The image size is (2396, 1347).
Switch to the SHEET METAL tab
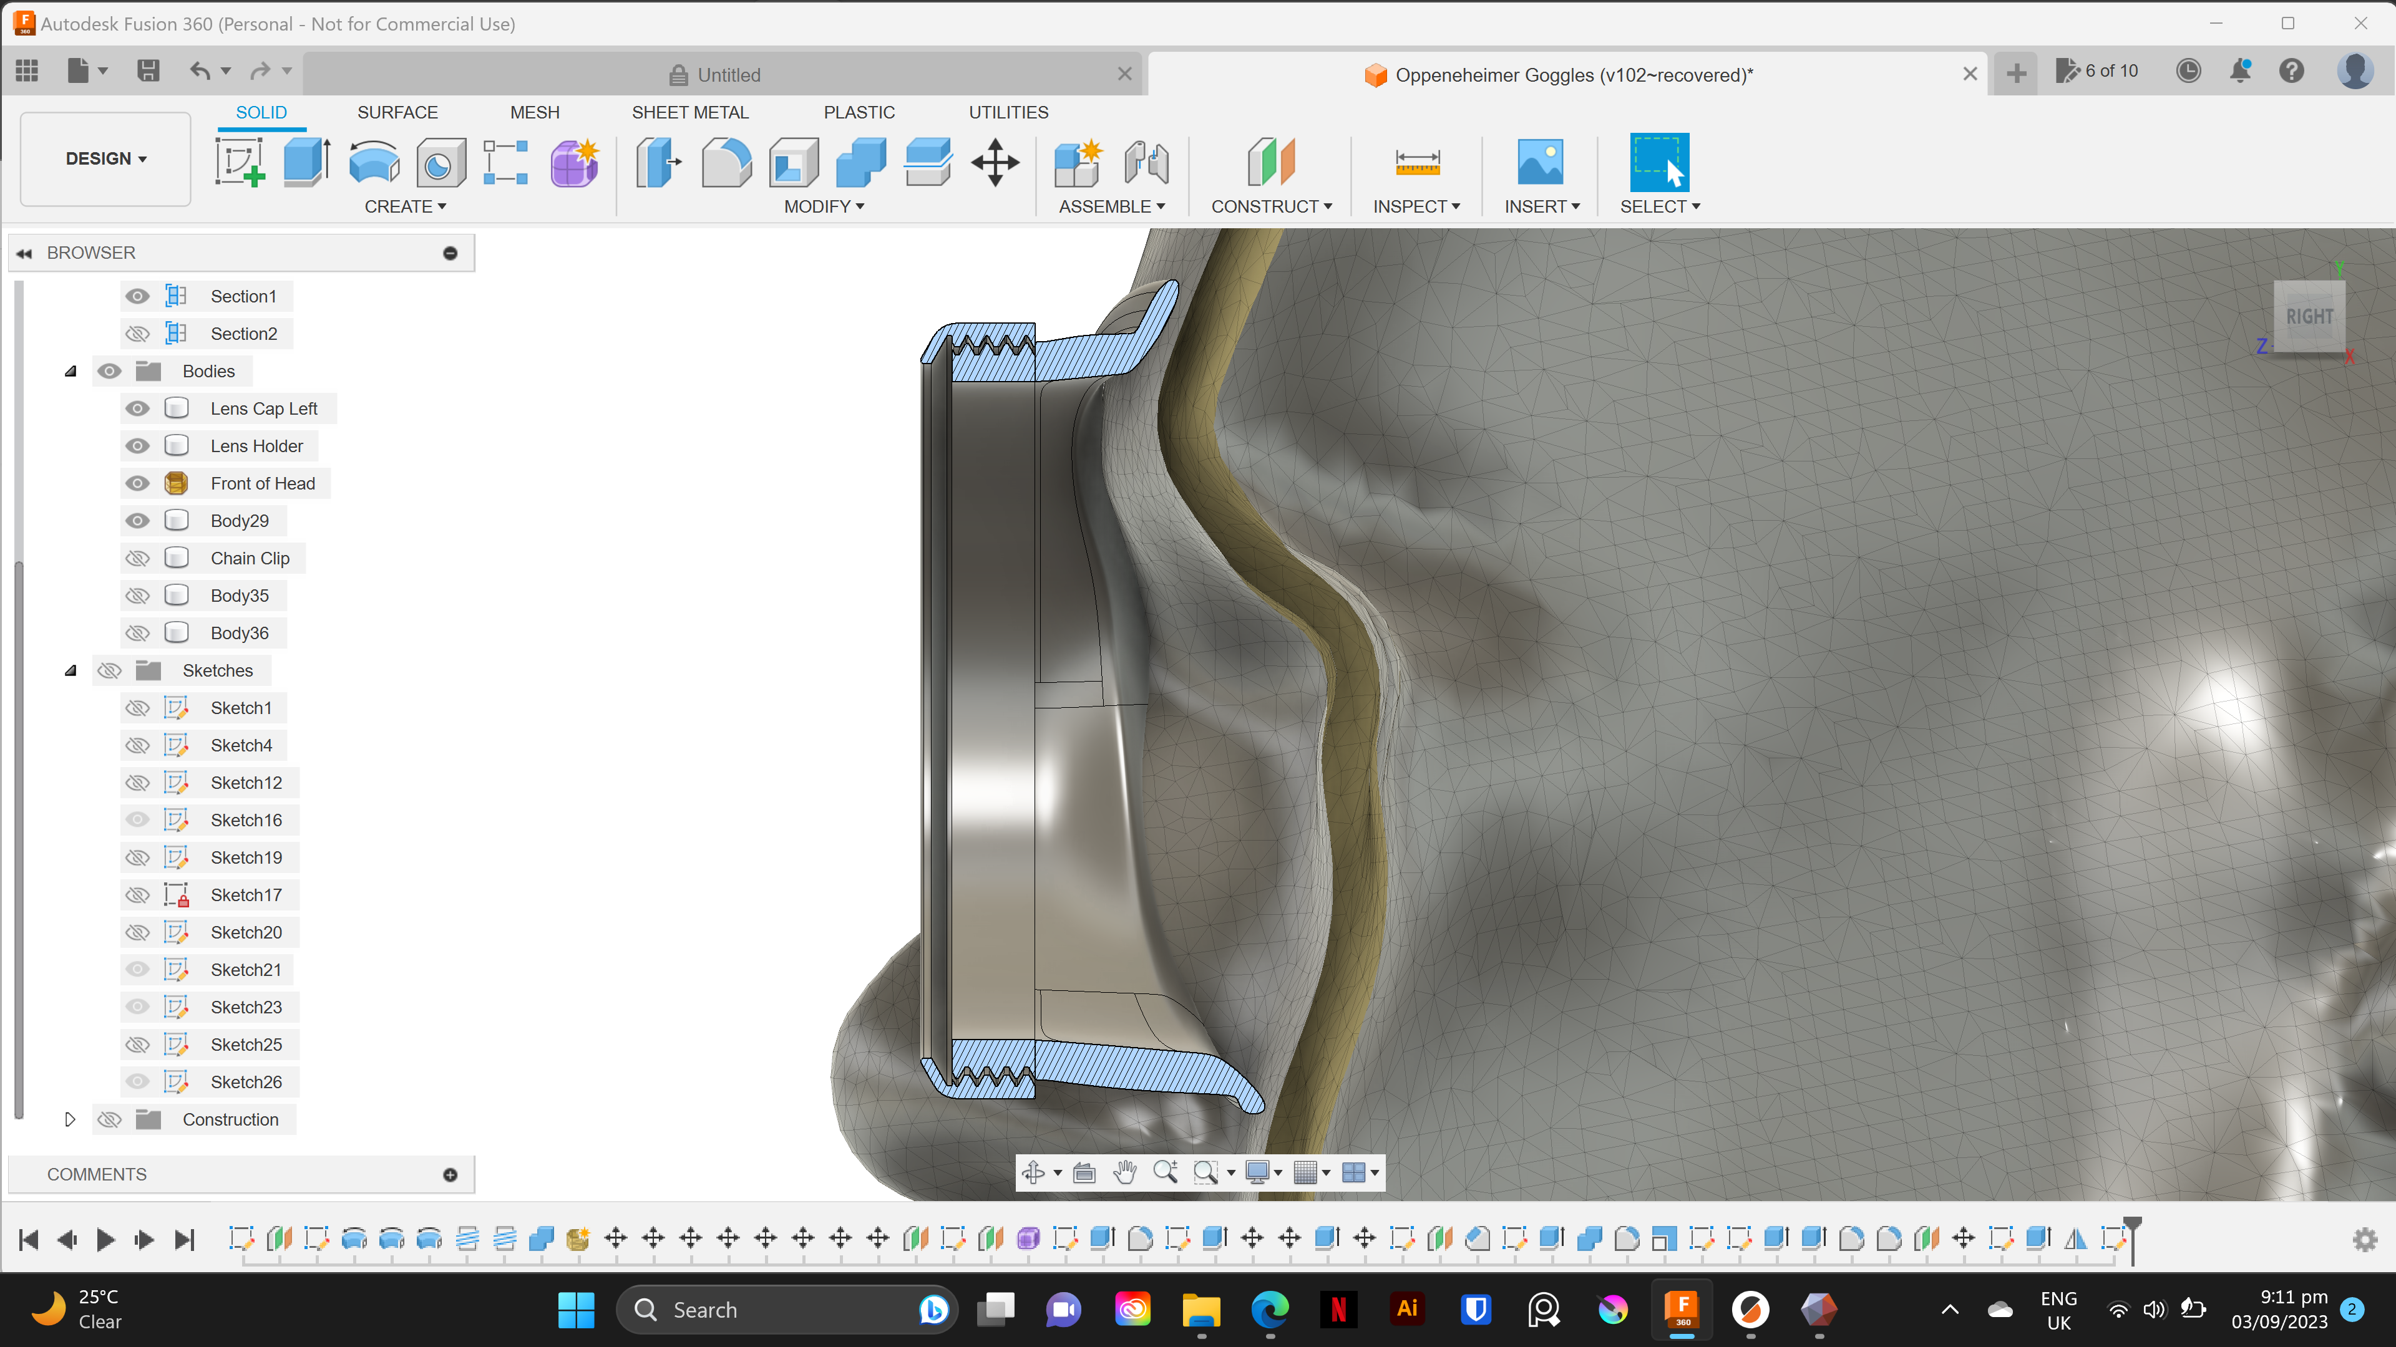[x=690, y=112]
